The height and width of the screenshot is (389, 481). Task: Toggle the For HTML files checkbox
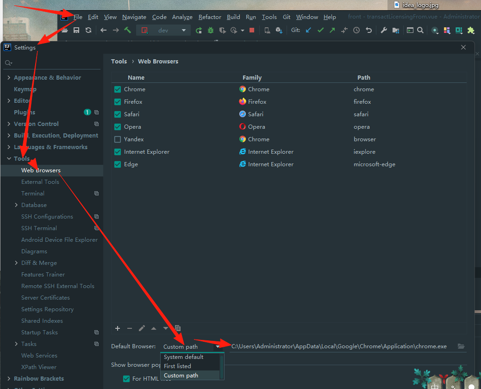[126, 378]
